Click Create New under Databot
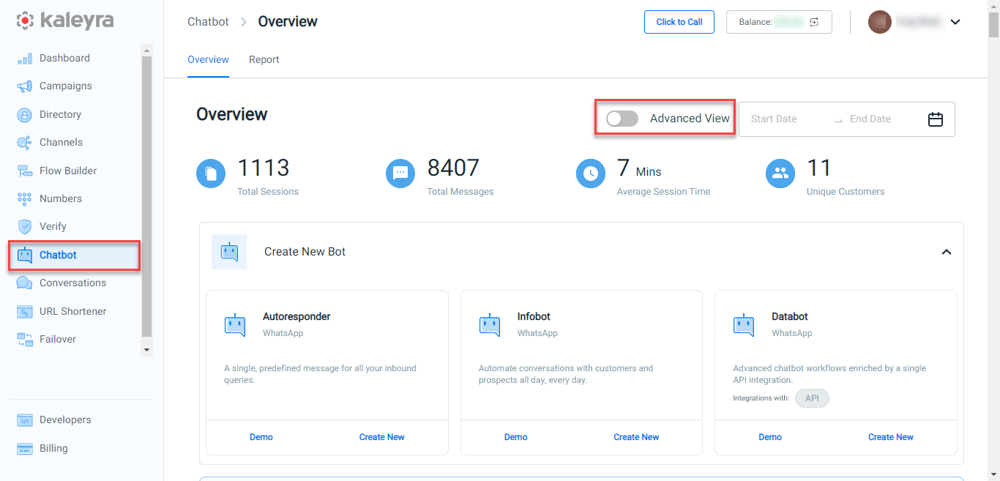The width and height of the screenshot is (1000, 481). [891, 437]
